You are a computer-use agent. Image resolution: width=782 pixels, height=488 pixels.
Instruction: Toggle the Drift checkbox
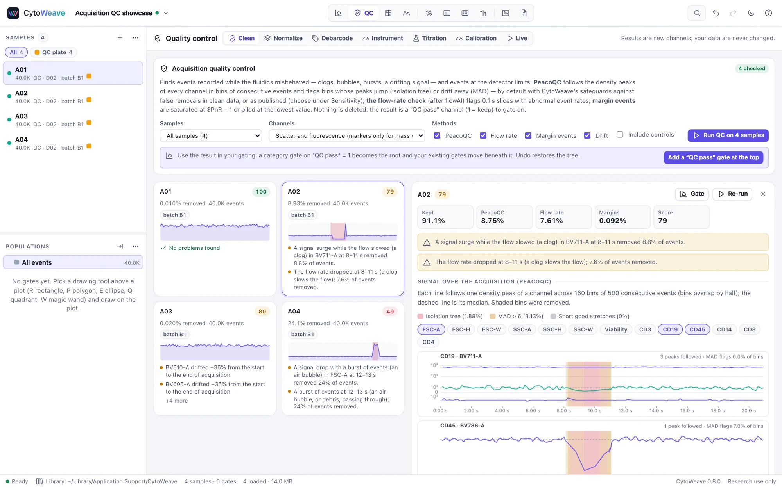point(587,135)
